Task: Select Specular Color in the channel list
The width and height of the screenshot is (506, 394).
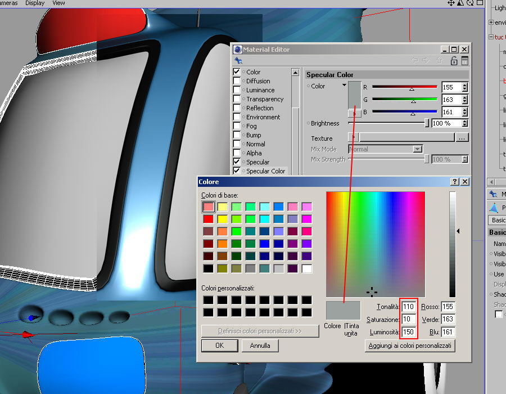Action: (x=265, y=171)
